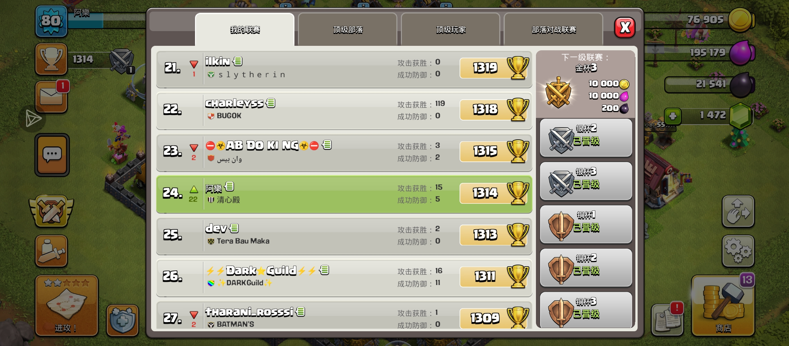Tap the trophy icon beside 1314
789x346 pixels.
coord(51,59)
